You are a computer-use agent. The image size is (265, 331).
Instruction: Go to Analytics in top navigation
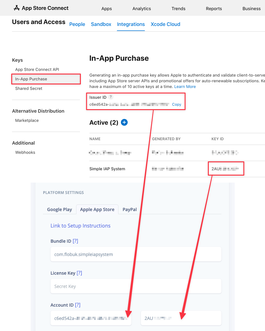[x=142, y=9]
